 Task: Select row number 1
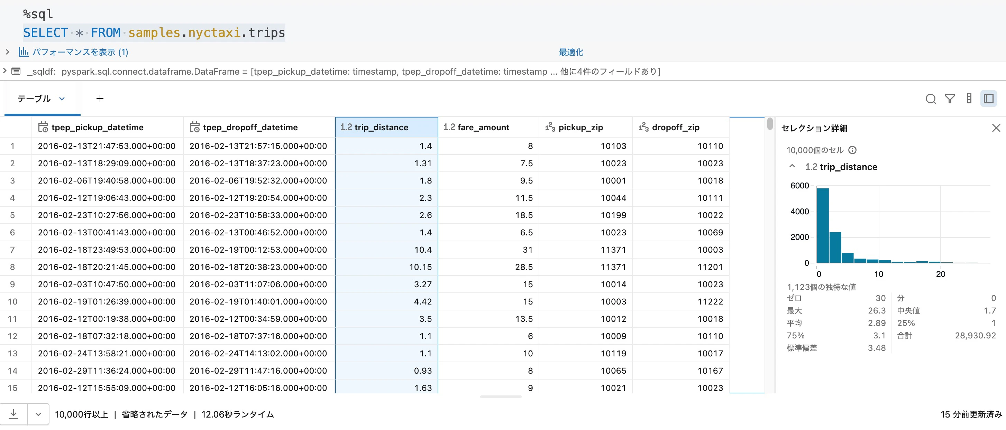12,146
